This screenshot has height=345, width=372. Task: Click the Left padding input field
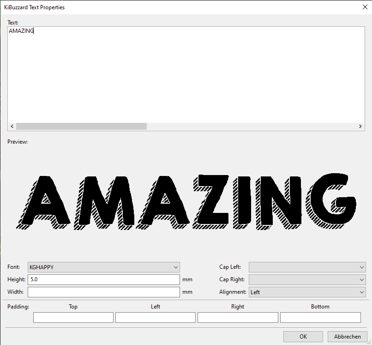155,317
